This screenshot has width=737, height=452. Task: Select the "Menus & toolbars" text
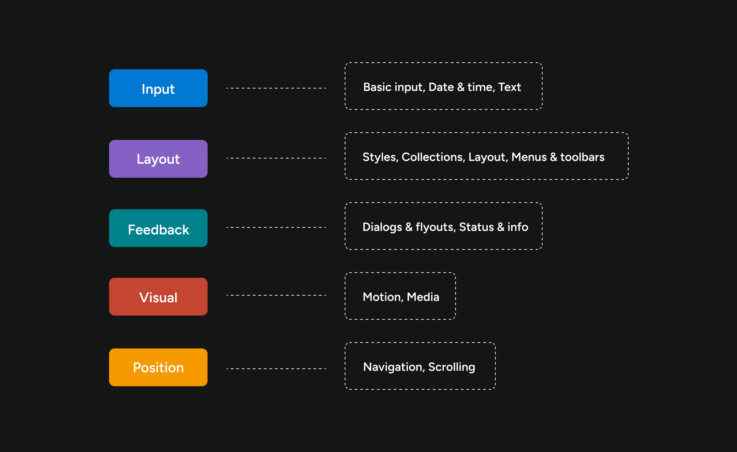558,157
